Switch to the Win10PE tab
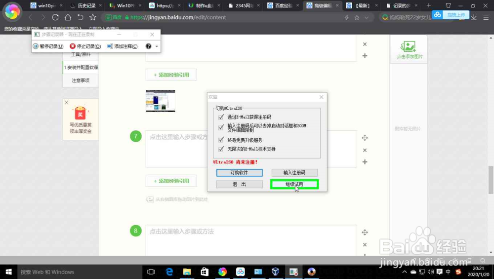Screen dimensions: 494x279 point(125,5)
